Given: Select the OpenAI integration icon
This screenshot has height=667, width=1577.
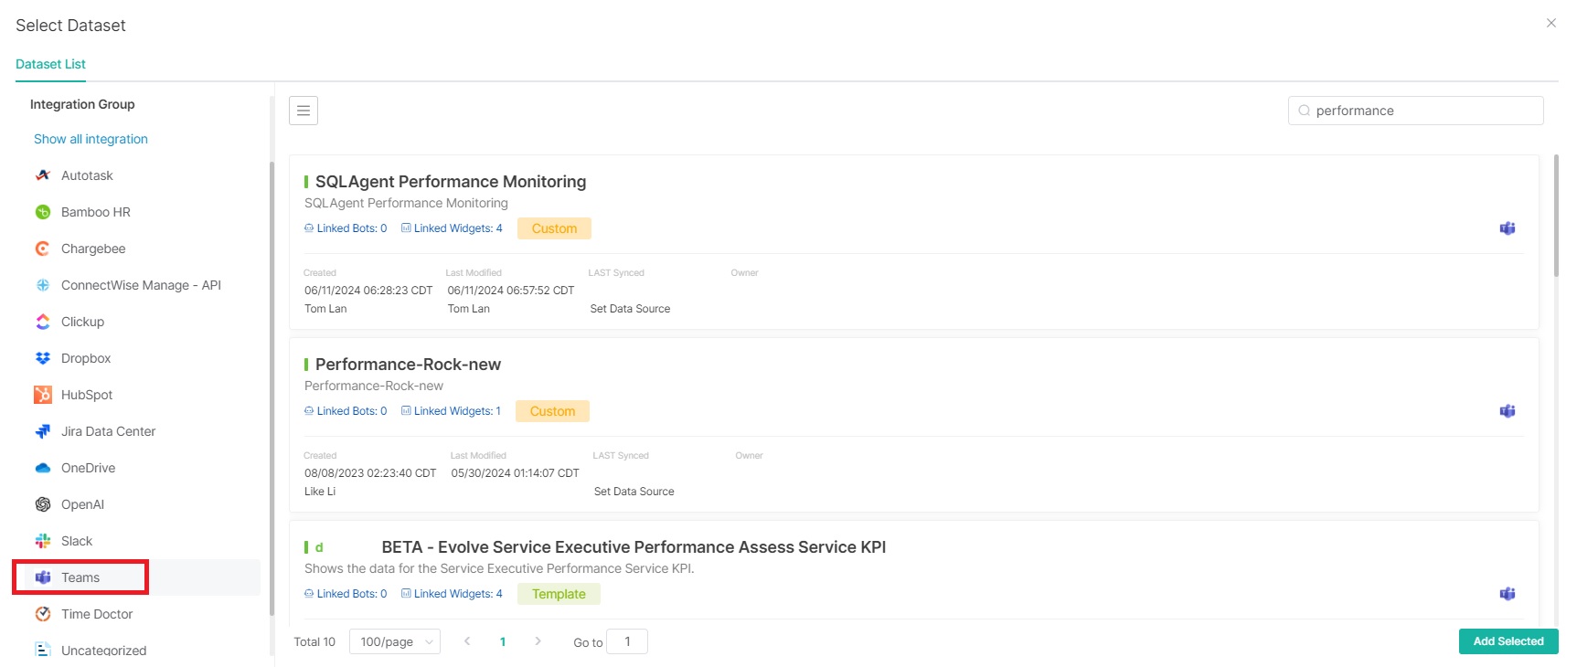Looking at the screenshot, I should [43, 504].
